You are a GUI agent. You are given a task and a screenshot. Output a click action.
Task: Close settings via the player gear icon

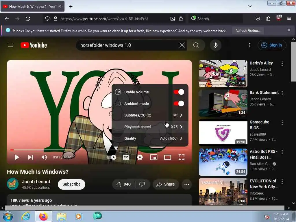(x=140, y=157)
